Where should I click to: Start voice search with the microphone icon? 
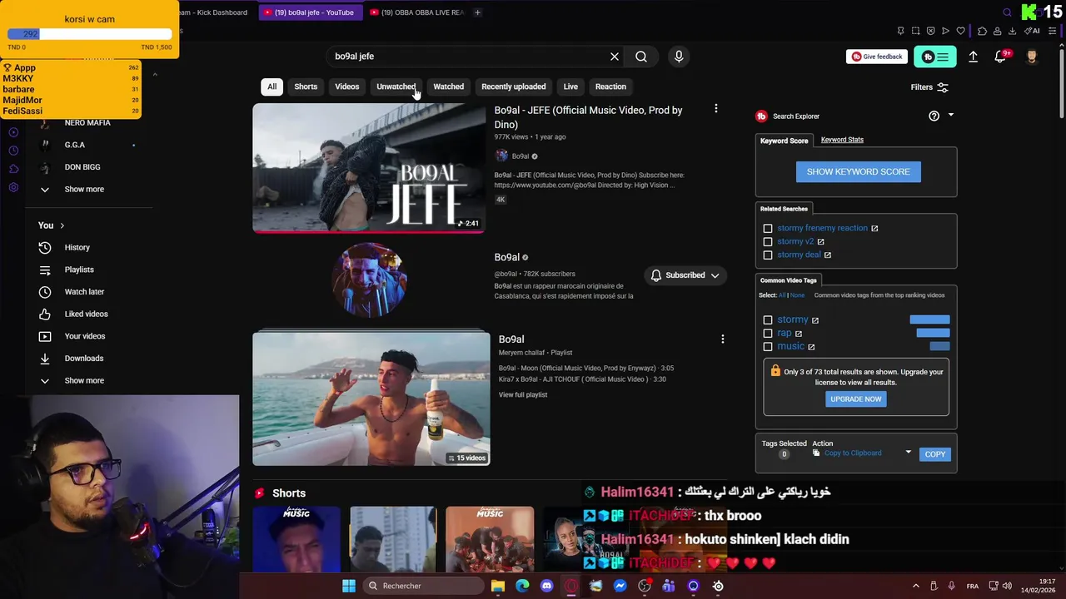pyautogui.click(x=679, y=57)
